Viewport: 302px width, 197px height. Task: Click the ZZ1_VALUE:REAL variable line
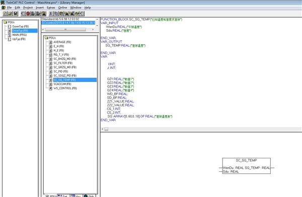[120, 101]
